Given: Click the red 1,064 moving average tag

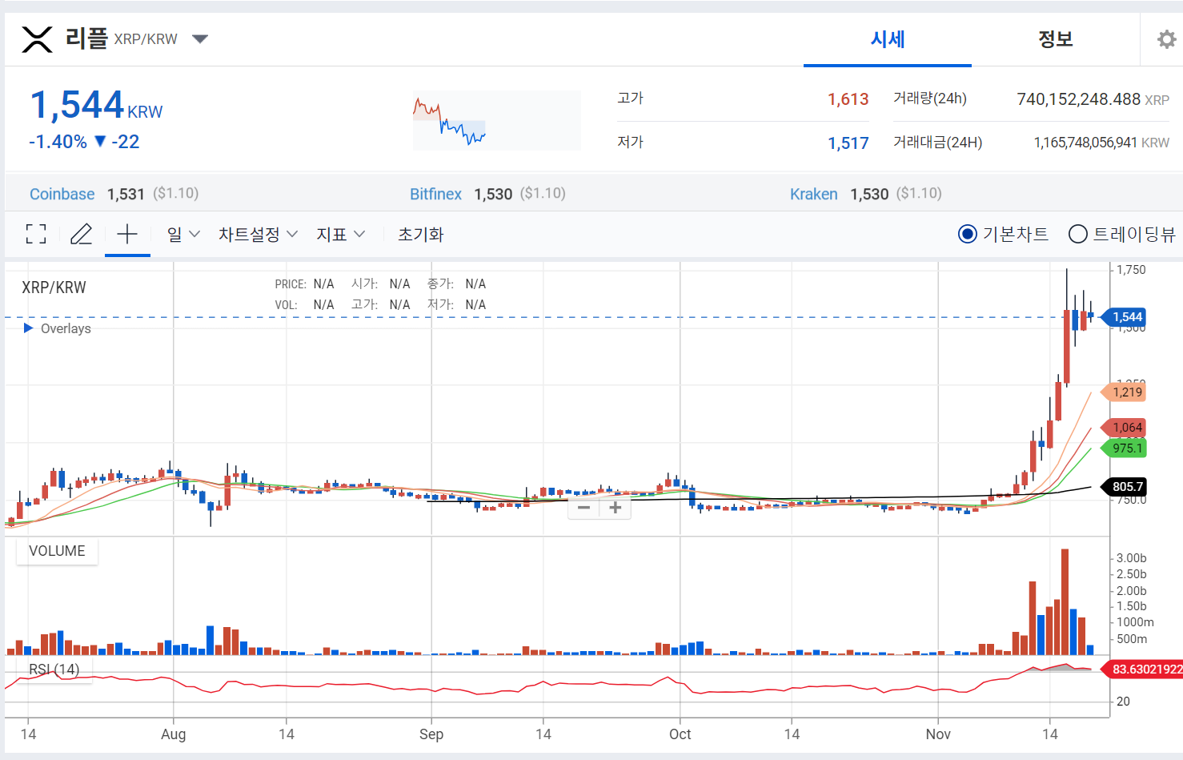Looking at the screenshot, I should [x=1125, y=428].
